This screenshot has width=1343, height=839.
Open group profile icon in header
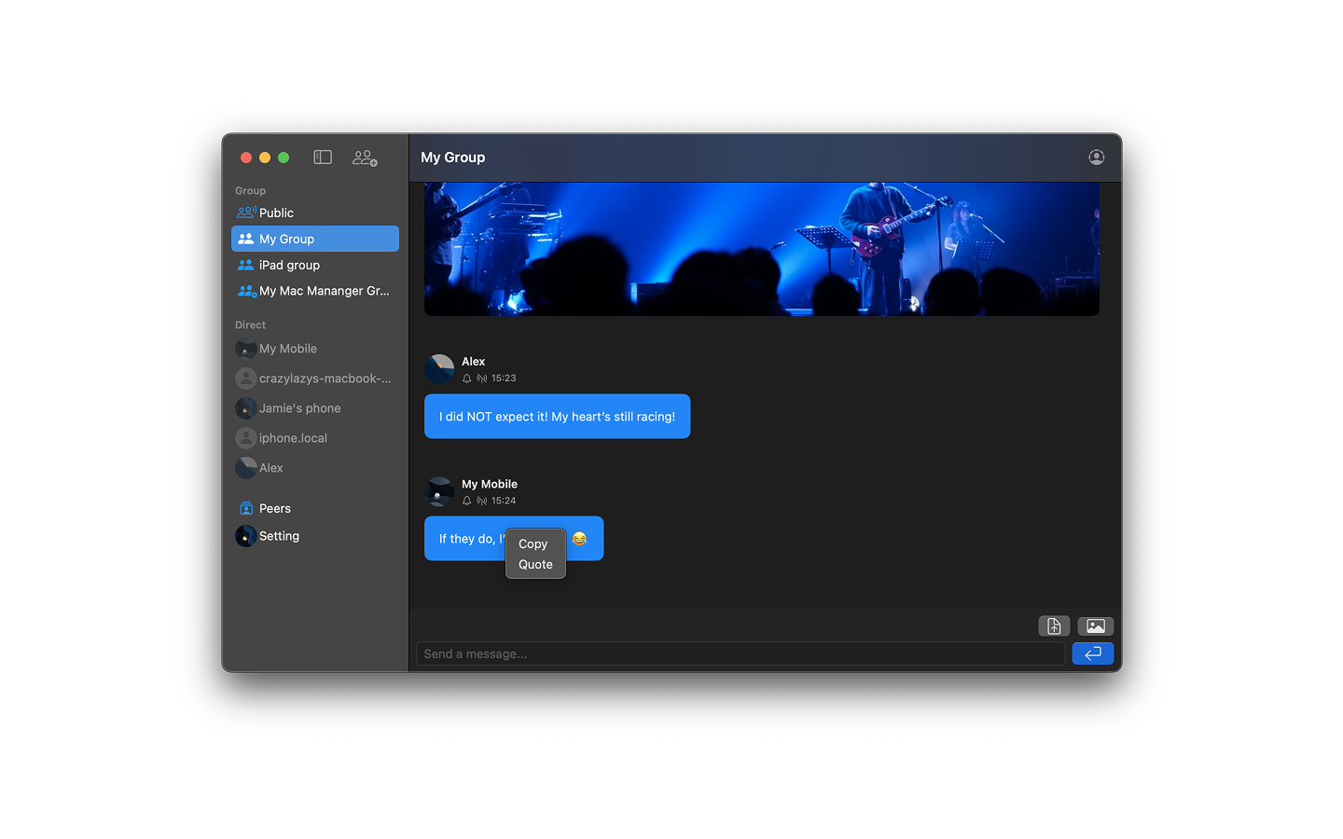pos(1097,158)
